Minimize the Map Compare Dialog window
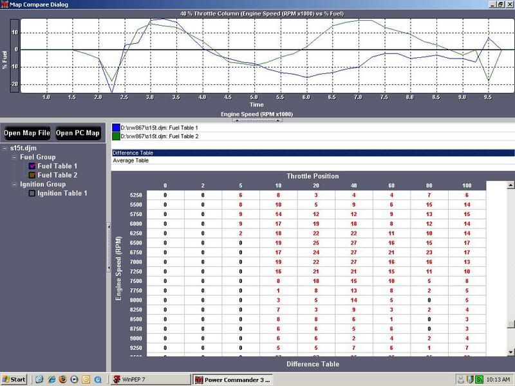The image size is (515, 386). (x=492, y=5)
